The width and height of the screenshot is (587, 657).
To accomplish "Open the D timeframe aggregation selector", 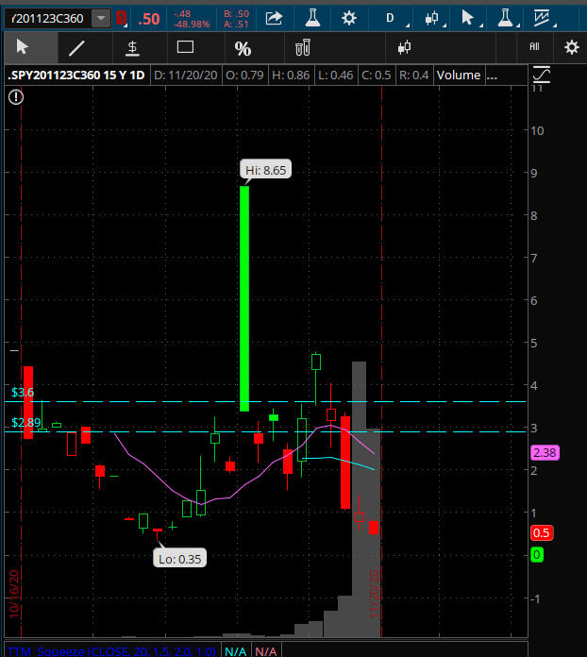I will [391, 18].
